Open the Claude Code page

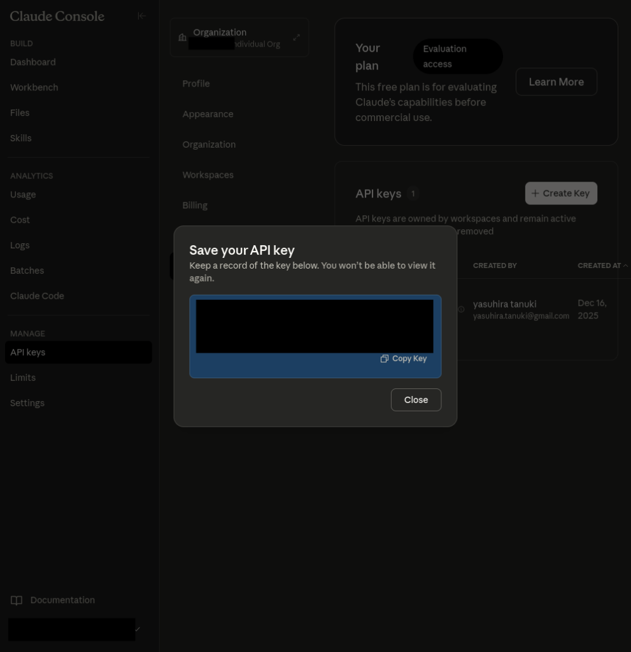(x=37, y=296)
